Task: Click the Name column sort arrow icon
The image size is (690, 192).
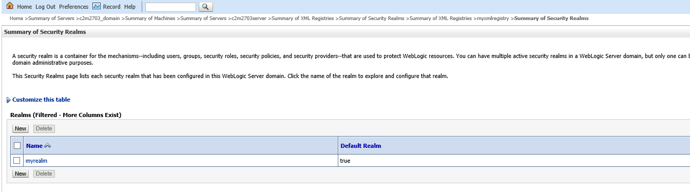Action: pos(48,146)
